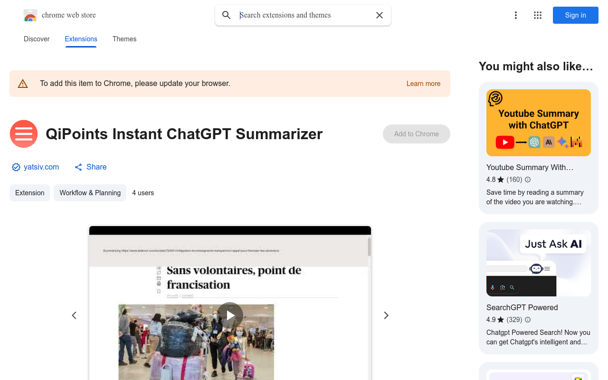Click the You might also like heading
This screenshot has width=608, height=380.
tap(536, 66)
